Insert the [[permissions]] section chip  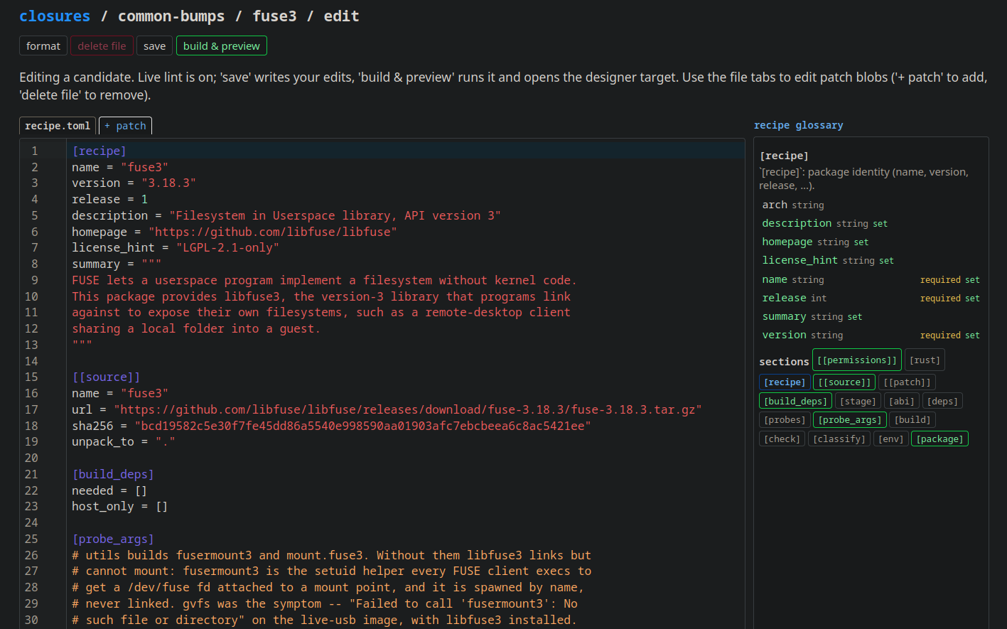[x=857, y=360]
